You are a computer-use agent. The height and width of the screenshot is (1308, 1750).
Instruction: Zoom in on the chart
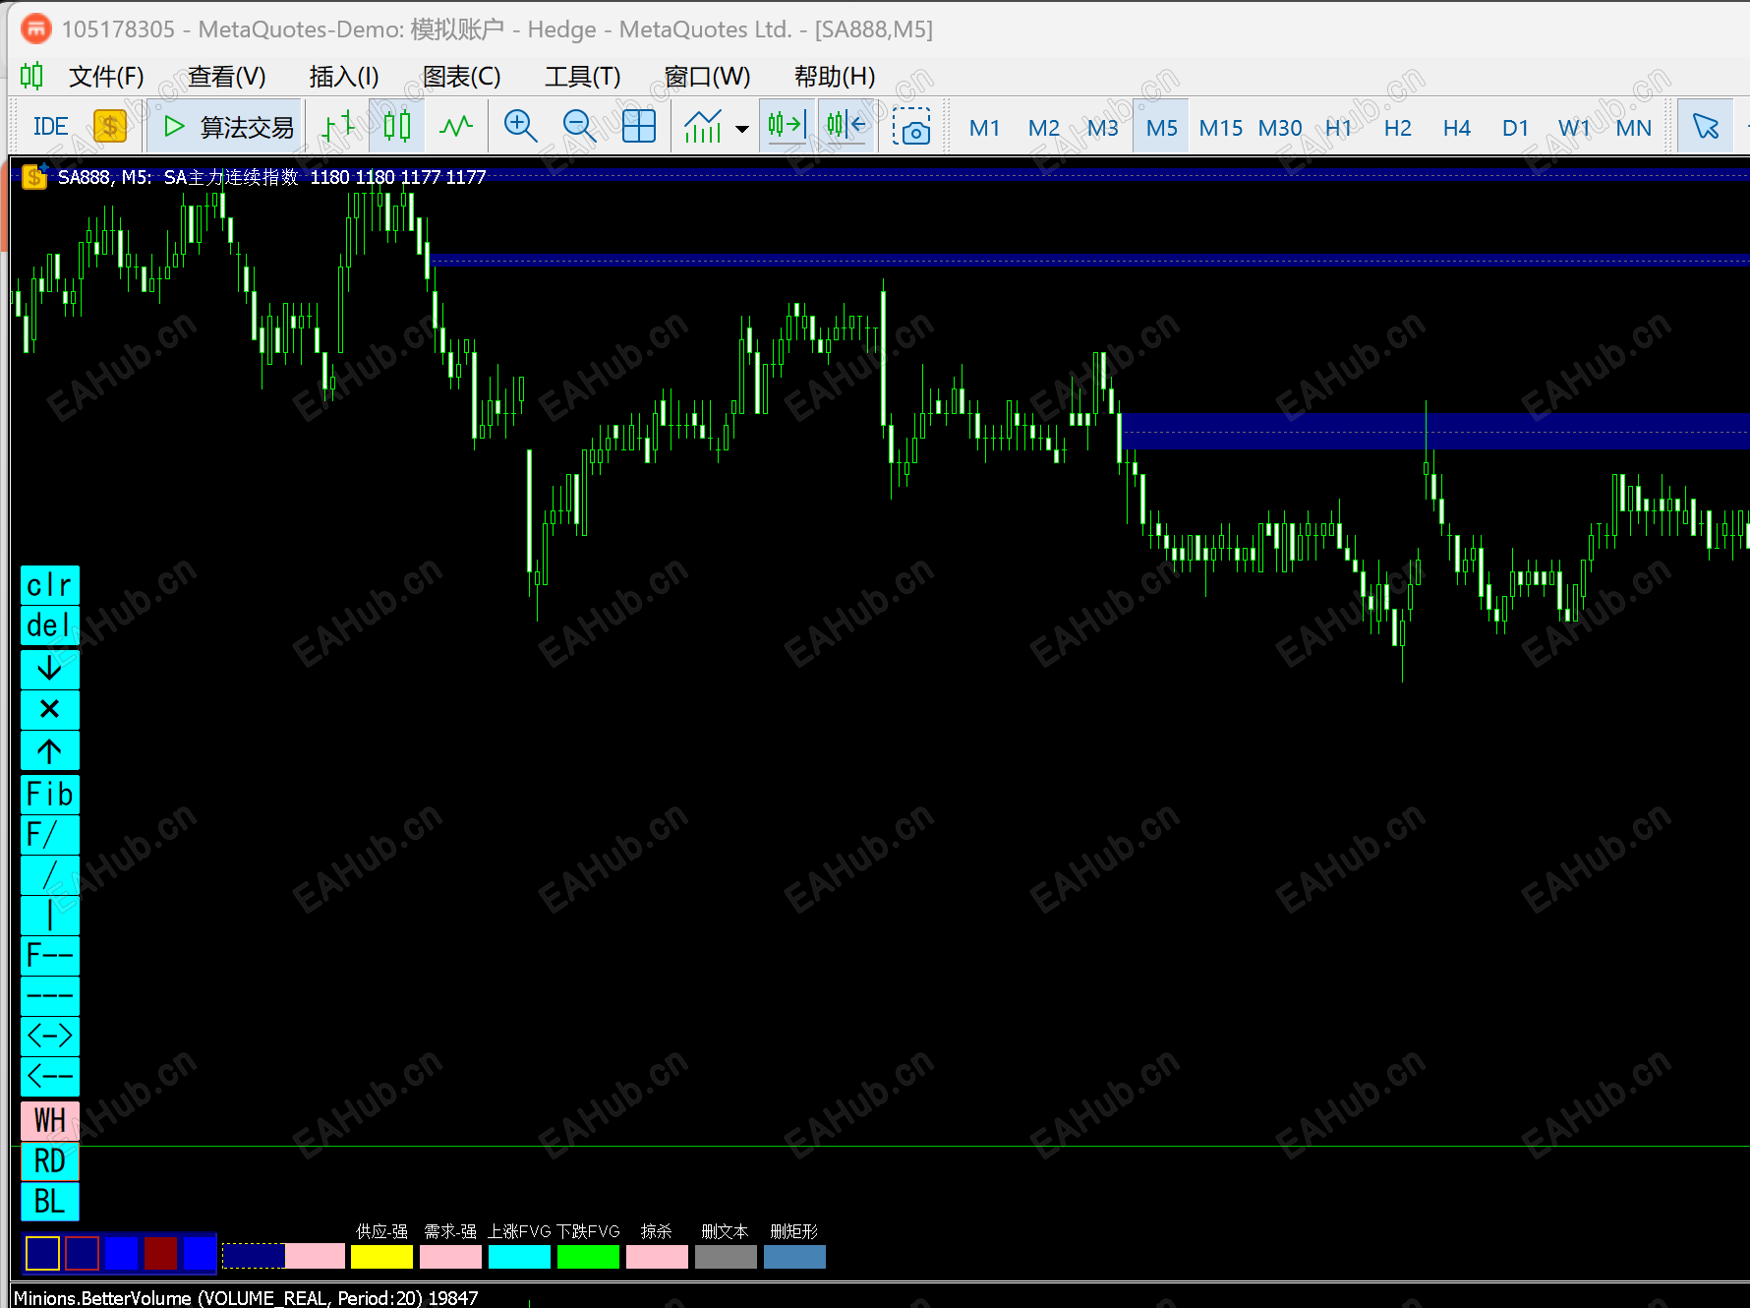[520, 126]
